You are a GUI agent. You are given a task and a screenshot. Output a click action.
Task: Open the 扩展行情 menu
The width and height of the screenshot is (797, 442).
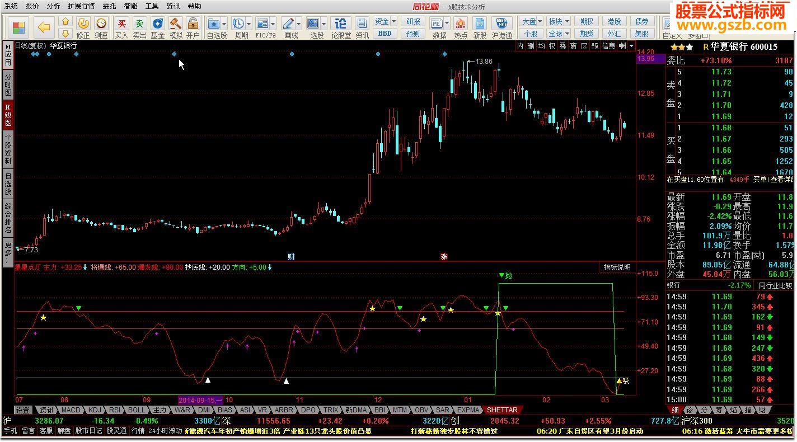coord(81,6)
